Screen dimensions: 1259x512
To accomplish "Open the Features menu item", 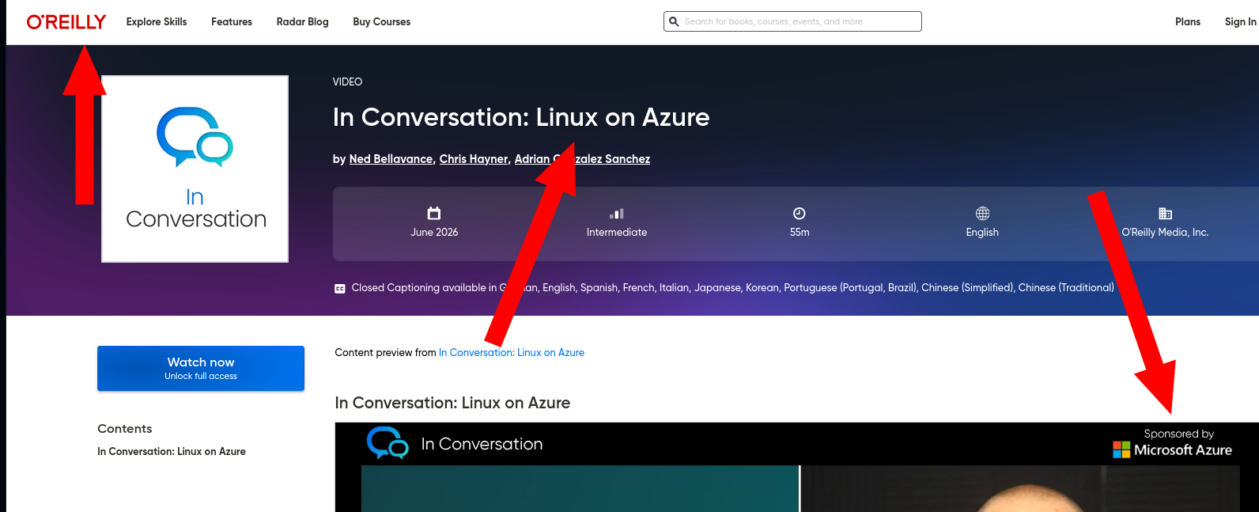I will (232, 21).
